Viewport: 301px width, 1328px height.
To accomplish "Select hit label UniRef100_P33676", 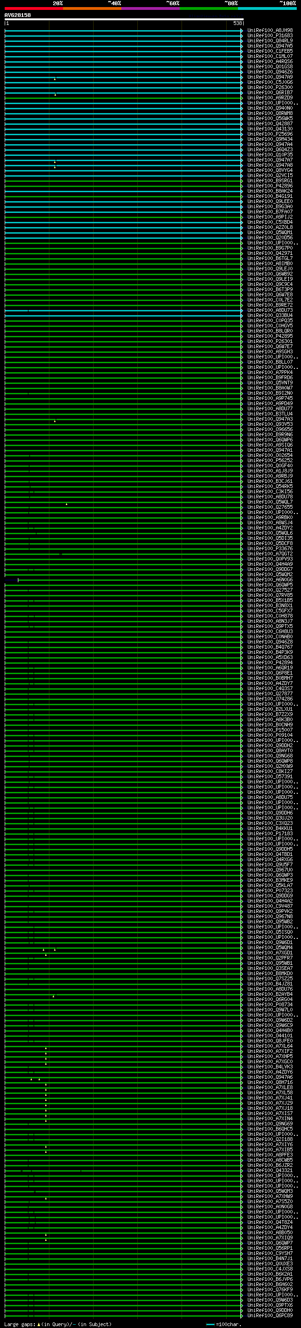I will point(270,548).
